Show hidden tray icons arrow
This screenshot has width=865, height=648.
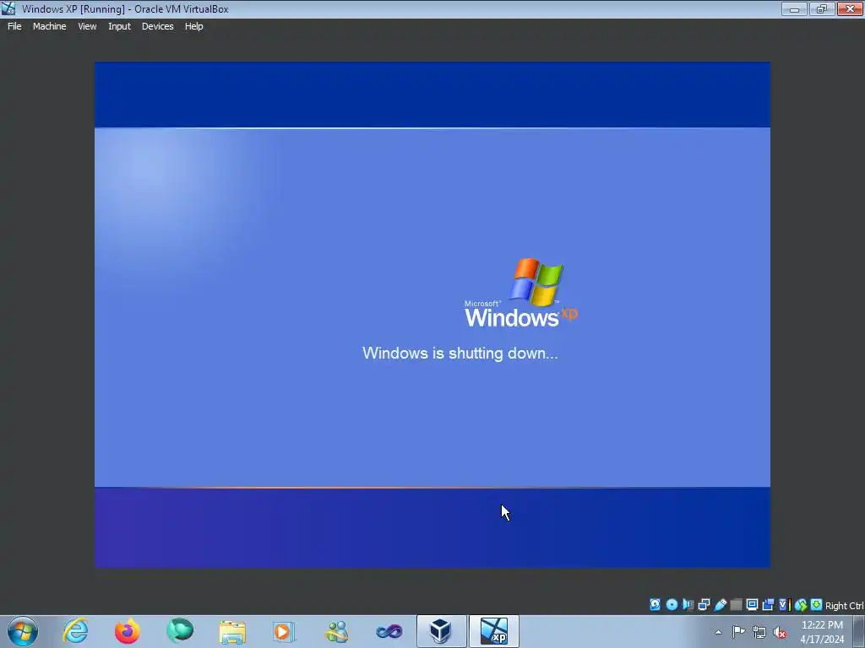point(718,632)
